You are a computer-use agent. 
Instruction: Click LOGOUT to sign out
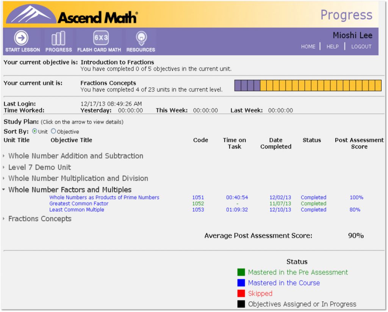coord(361,47)
